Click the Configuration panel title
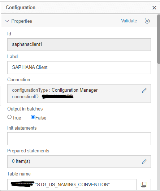The image size is (160, 191). (x=21, y=8)
